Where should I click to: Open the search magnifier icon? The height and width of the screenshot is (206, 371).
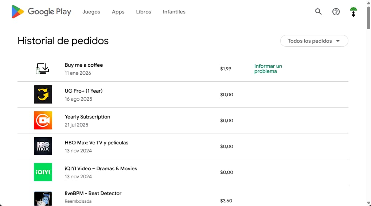point(318,12)
